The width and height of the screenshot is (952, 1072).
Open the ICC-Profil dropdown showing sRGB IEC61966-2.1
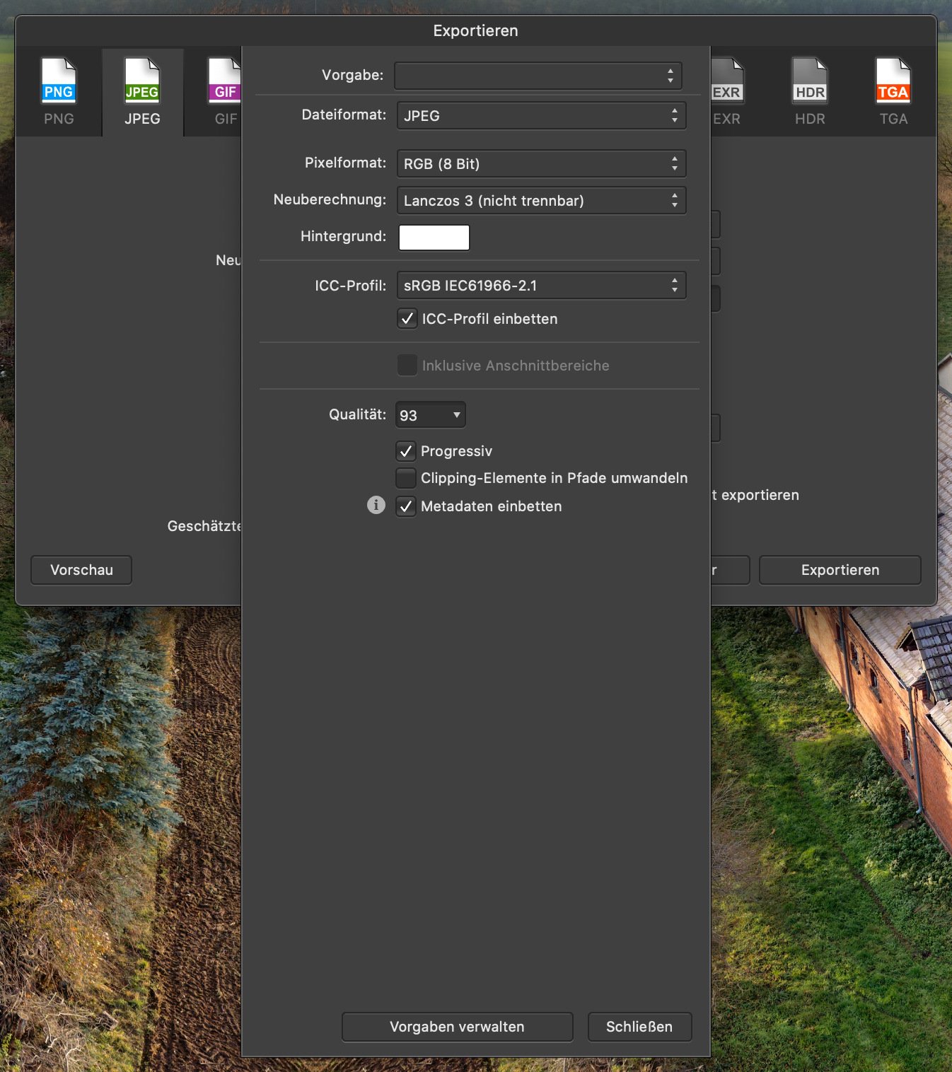coord(541,285)
